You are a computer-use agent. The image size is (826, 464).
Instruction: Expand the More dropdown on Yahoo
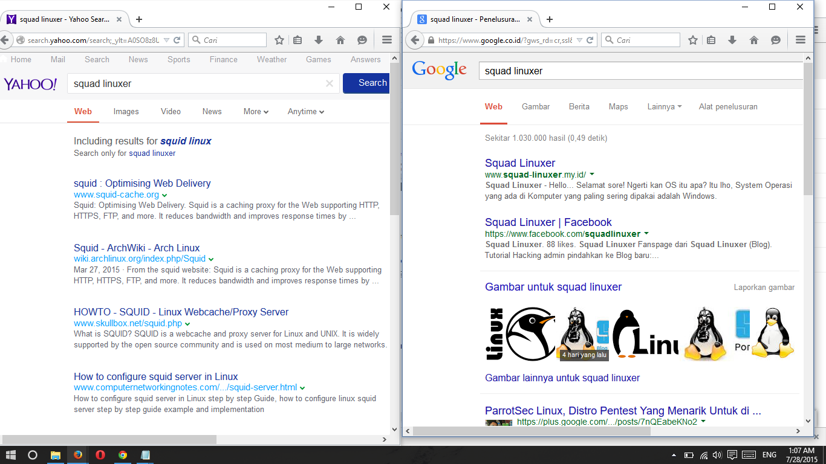256,112
